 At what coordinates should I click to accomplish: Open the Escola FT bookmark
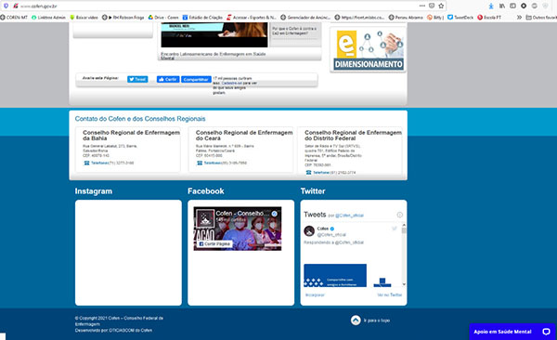click(x=489, y=17)
